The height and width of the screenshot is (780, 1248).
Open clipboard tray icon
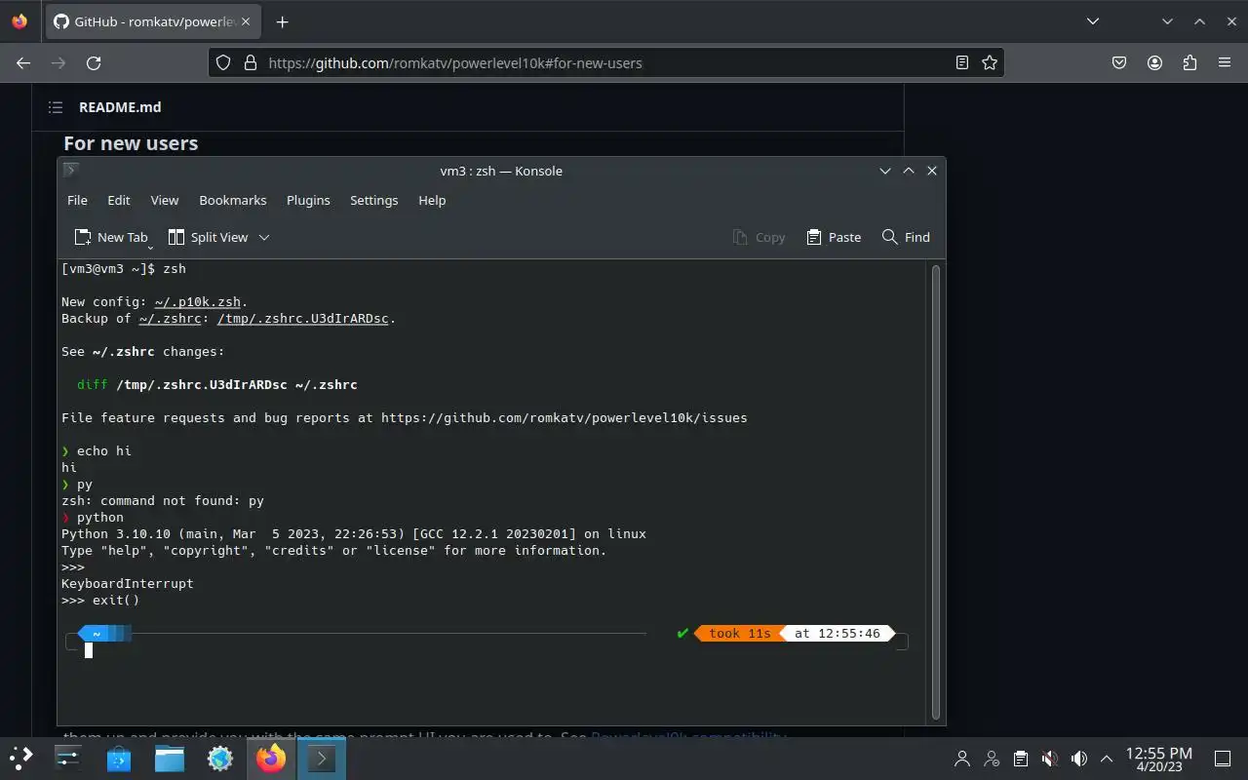[x=1020, y=759]
